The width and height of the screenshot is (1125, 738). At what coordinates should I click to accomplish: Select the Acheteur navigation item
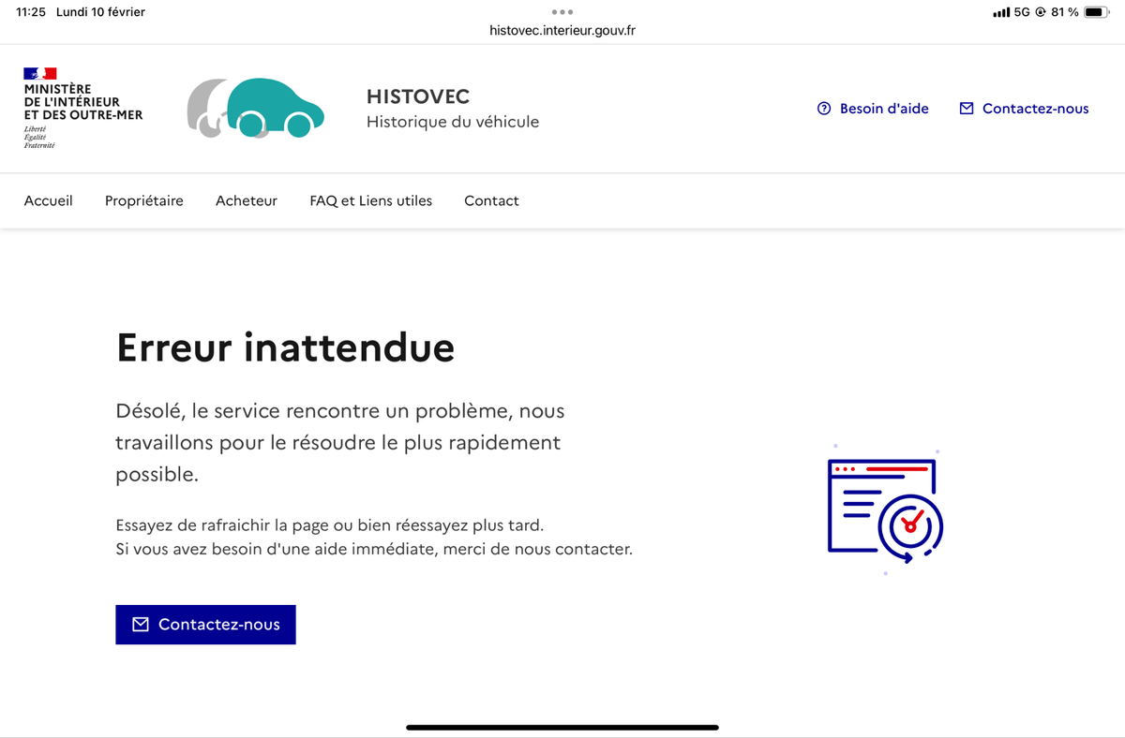pyautogui.click(x=247, y=200)
